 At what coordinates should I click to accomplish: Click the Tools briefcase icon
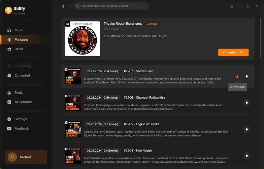click(9, 93)
